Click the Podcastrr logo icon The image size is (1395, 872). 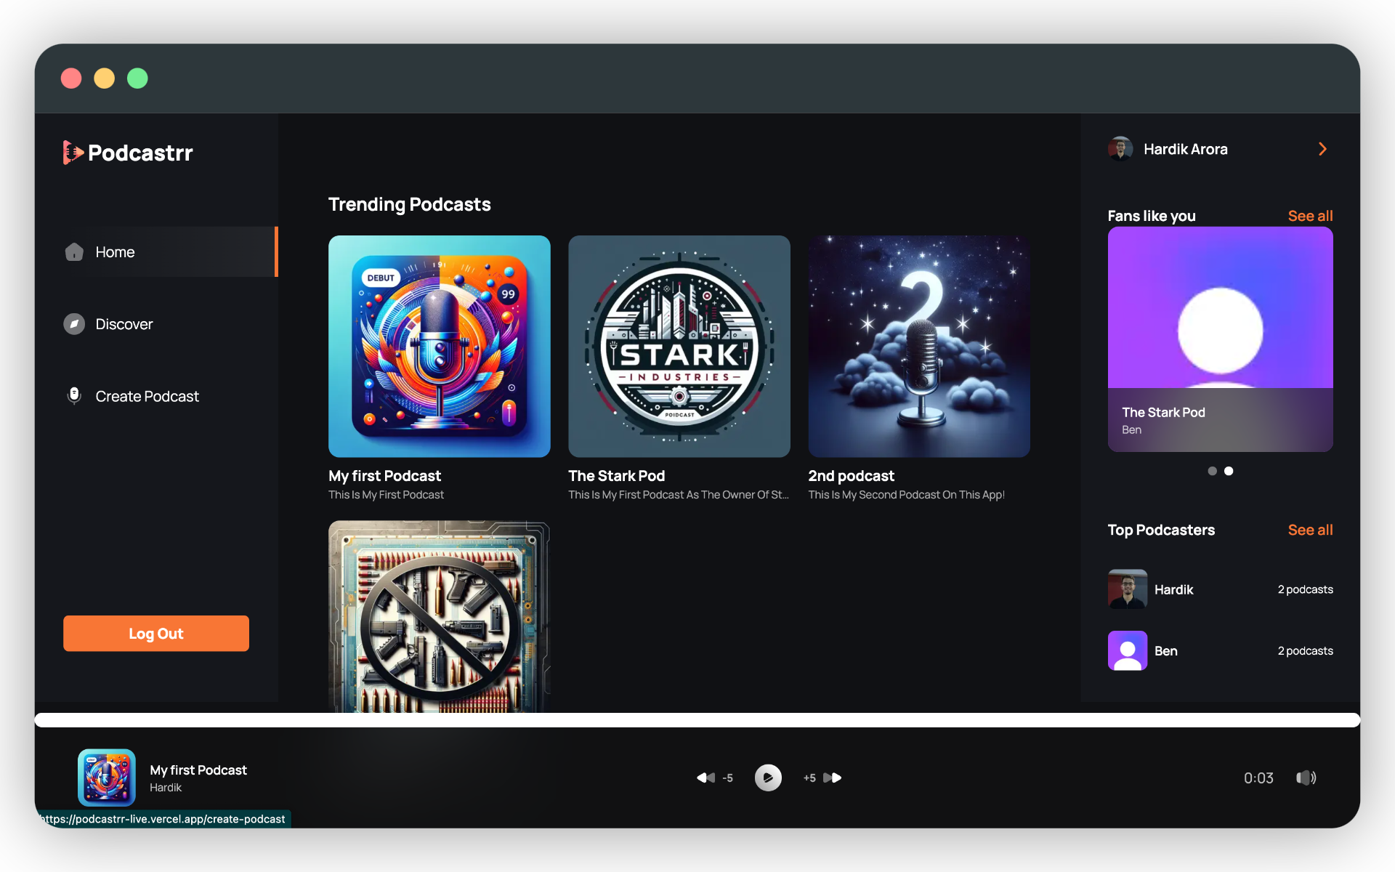coord(73,153)
